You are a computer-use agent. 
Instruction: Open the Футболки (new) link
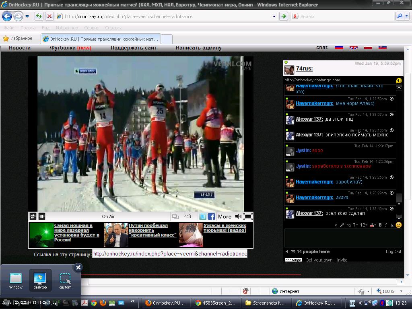(x=70, y=48)
